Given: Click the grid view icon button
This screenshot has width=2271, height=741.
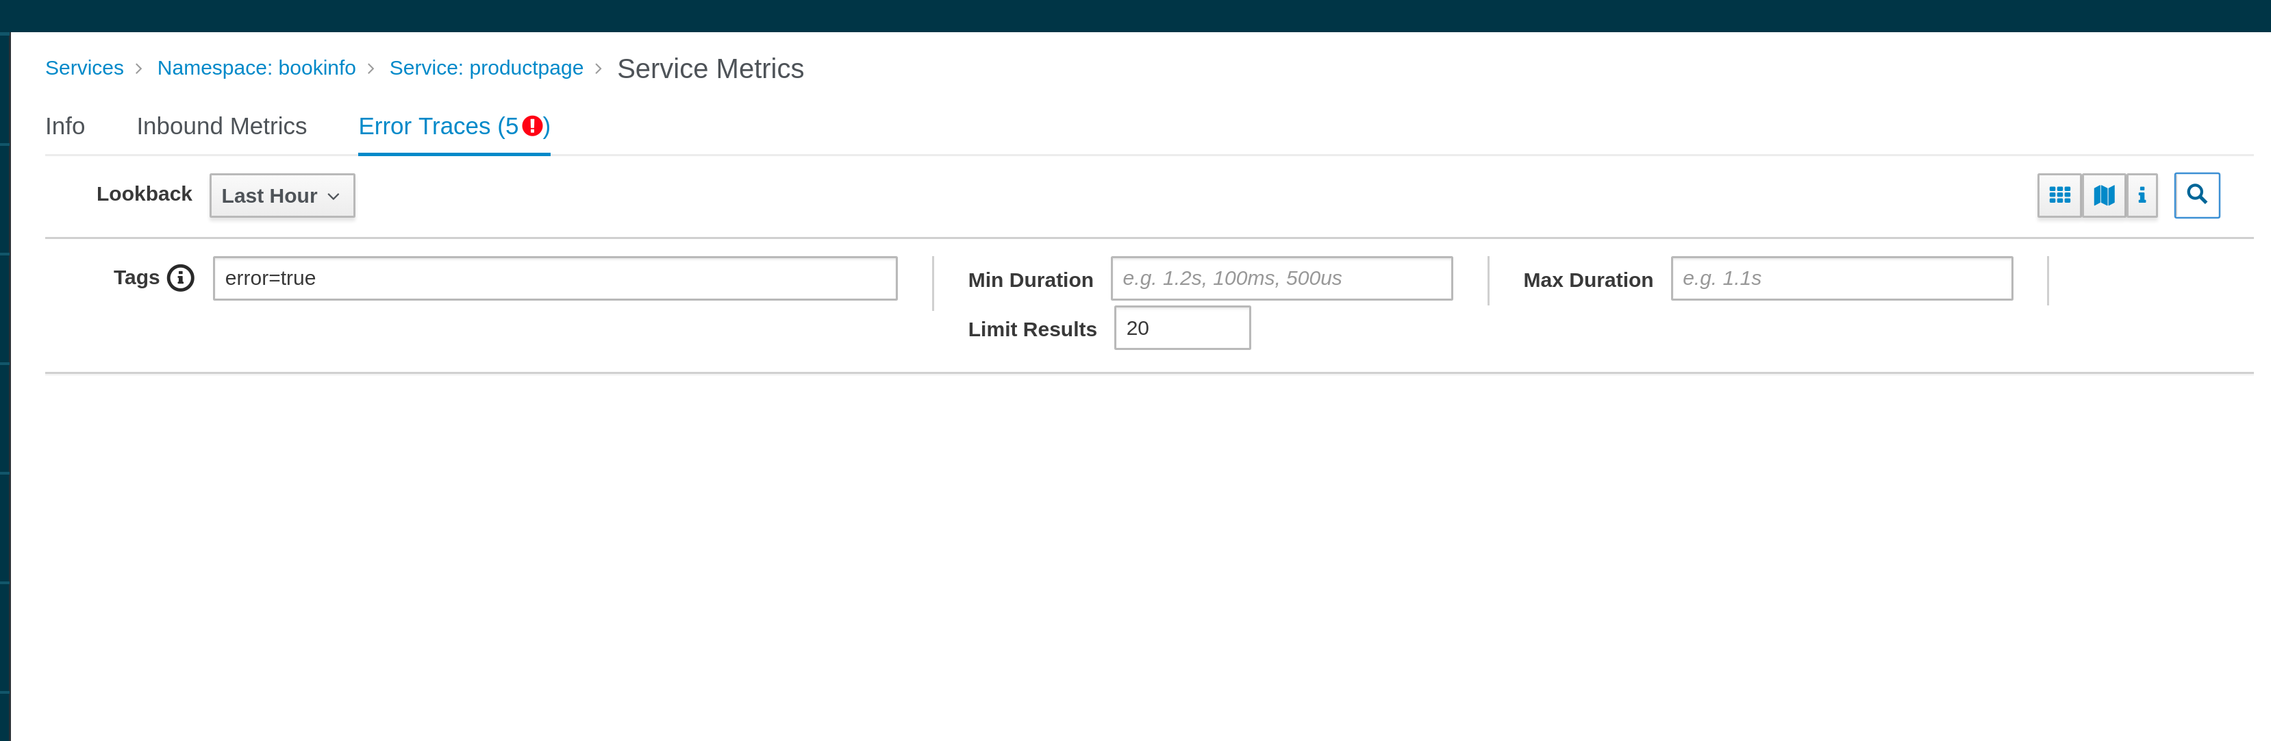Looking at the screenshot, I should [2059, 194].
